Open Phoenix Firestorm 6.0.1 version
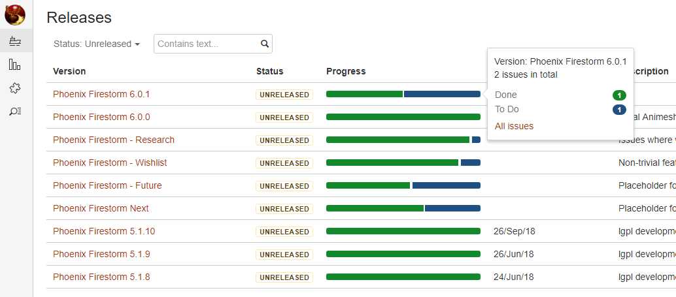This screenshot has height=297, width=676. point(101,94)
